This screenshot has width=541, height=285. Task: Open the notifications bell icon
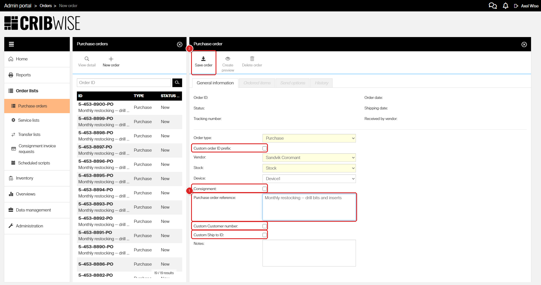click(505, 6)
